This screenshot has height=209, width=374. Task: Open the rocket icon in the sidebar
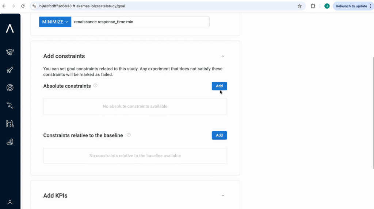coord(10,70)
